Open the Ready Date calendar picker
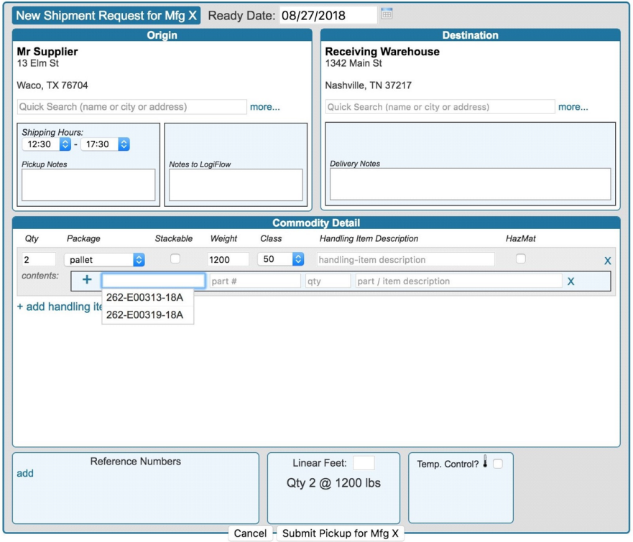Viewport: 633px width, 542px height. [388, 14]
